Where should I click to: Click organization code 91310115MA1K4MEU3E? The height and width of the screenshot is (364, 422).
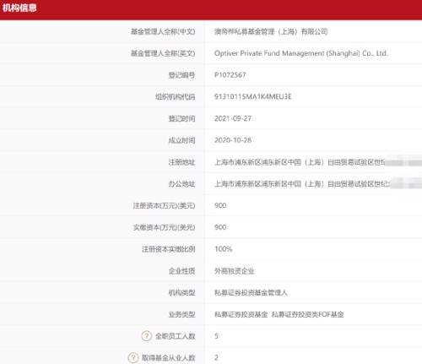click(x=253, y=96)
